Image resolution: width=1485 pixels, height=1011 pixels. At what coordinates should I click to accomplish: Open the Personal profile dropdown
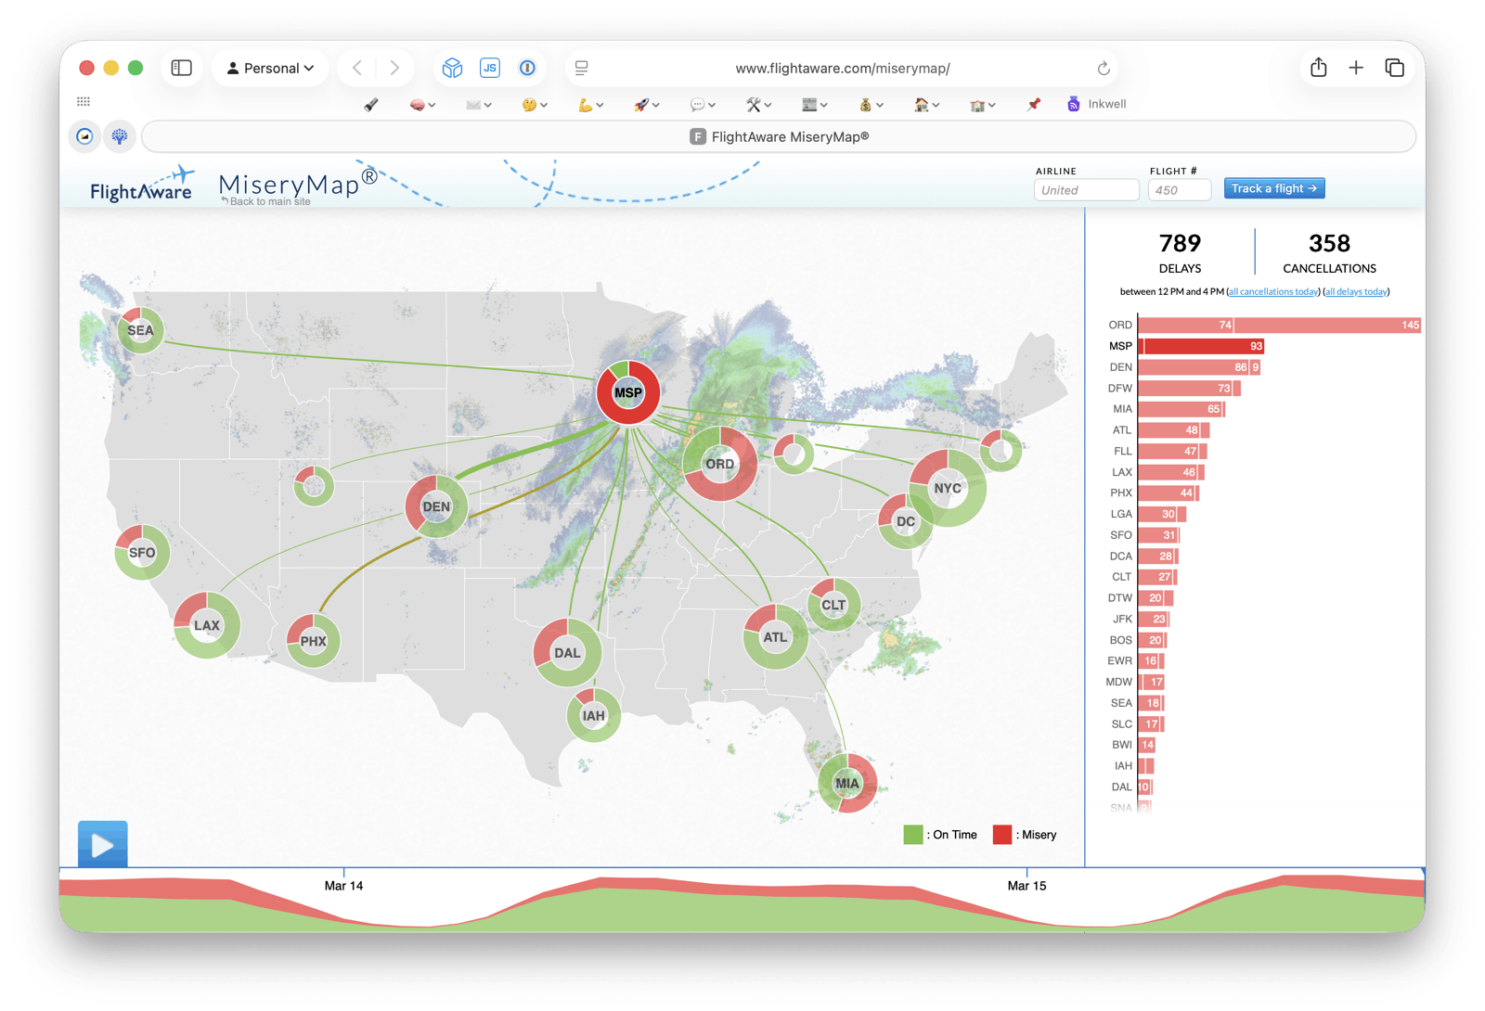point(270,68)
